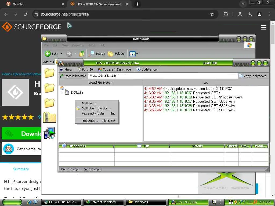Viewport: 275px width, 206px height.
Task: Open the Help menu in the Downloads window
Action: pyautogui.click(x=102, y=45)
